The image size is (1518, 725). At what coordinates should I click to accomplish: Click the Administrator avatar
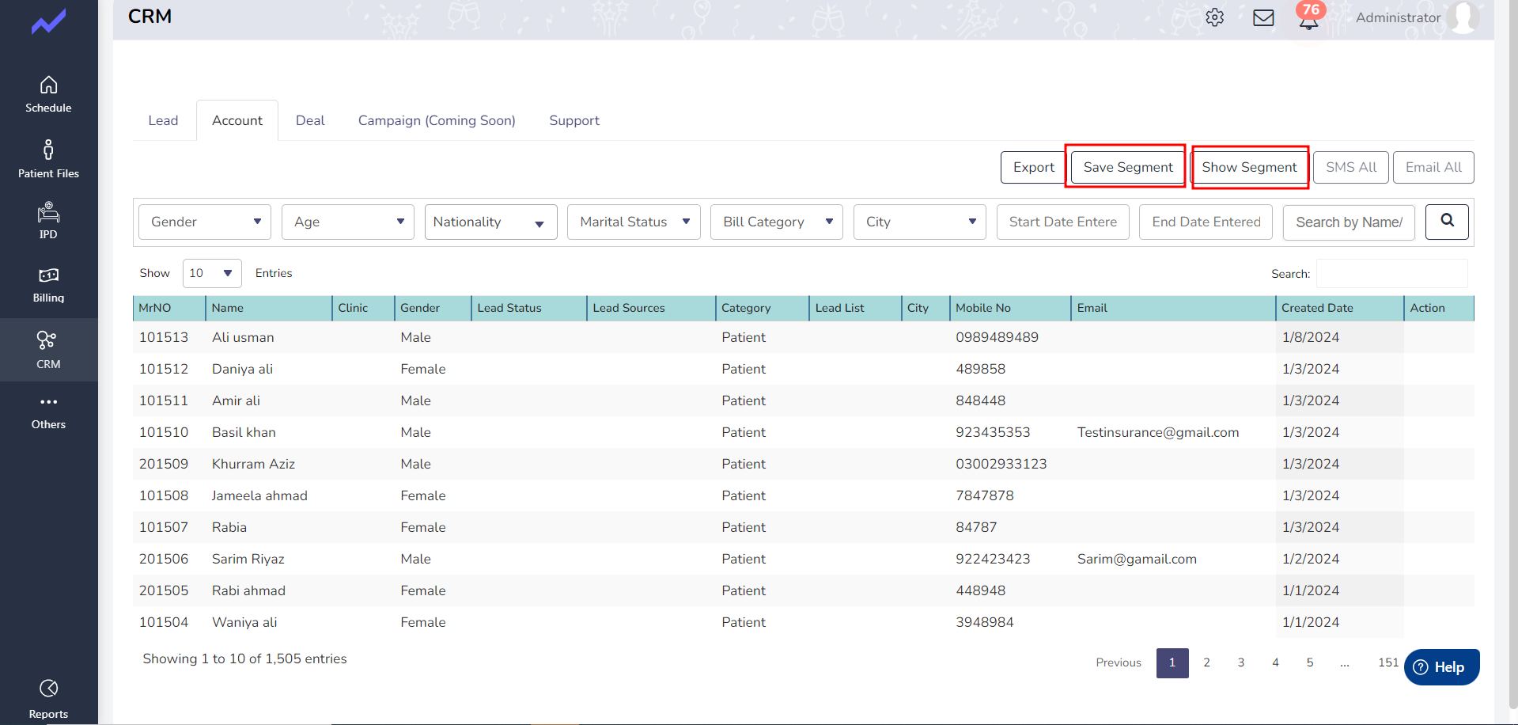[1463, 17]
